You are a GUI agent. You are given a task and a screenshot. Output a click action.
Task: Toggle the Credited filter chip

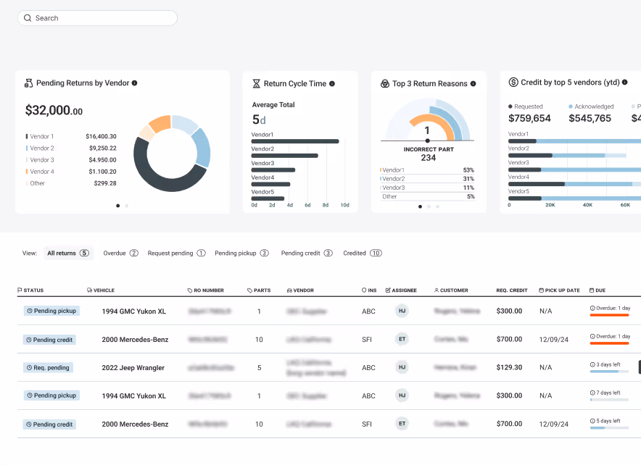coord(362,253)
